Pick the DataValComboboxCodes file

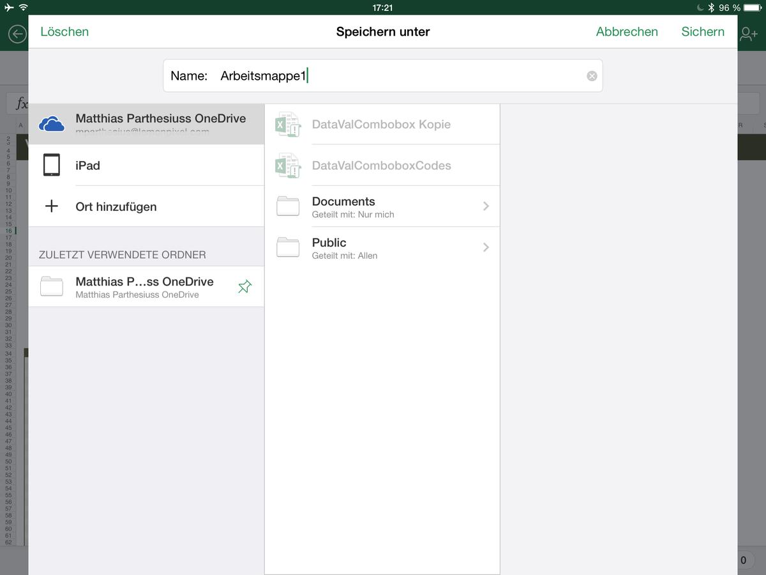coord(382,165)
